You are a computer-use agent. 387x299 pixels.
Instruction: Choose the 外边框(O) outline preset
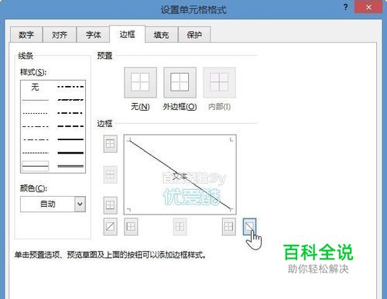[x=180, y=83]
